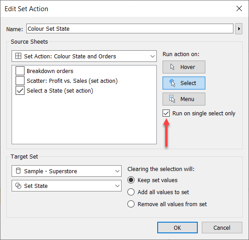
Task: Uncheck Run on single select only
Action: click(166, 114)
